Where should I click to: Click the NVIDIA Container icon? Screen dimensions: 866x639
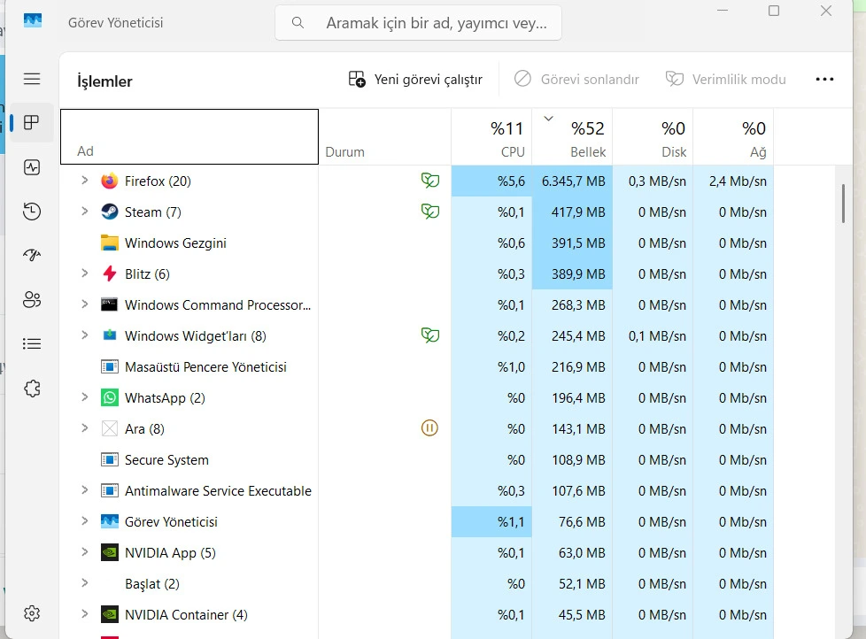(109, 614)
